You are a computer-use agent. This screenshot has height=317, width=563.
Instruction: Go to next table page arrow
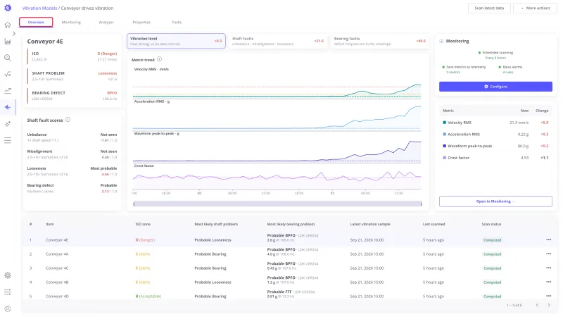549,305
